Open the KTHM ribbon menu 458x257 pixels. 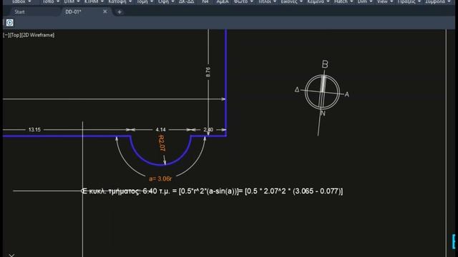click(94, 1)
